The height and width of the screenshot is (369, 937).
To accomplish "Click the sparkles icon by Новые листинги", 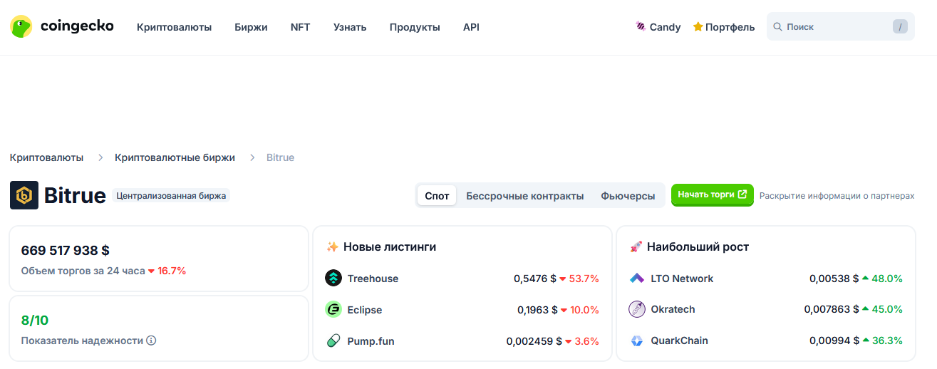I will (x=332, y=246).
